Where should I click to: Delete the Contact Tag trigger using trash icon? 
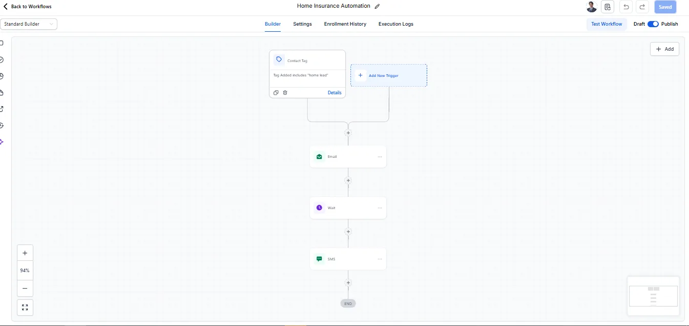(285, 92)
